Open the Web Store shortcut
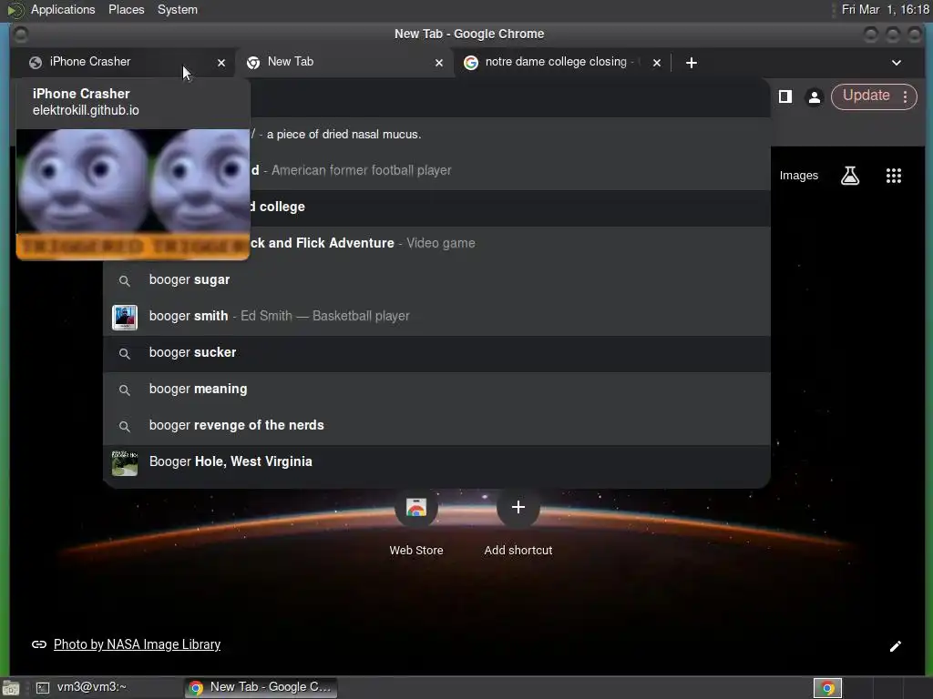The width and height of the screenshot is (933, 699). coord(415,522)
